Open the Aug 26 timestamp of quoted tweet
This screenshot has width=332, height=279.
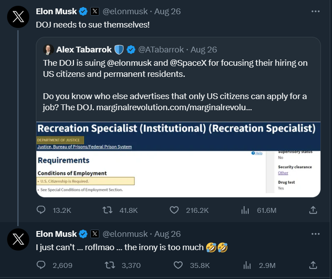[204, 50]
